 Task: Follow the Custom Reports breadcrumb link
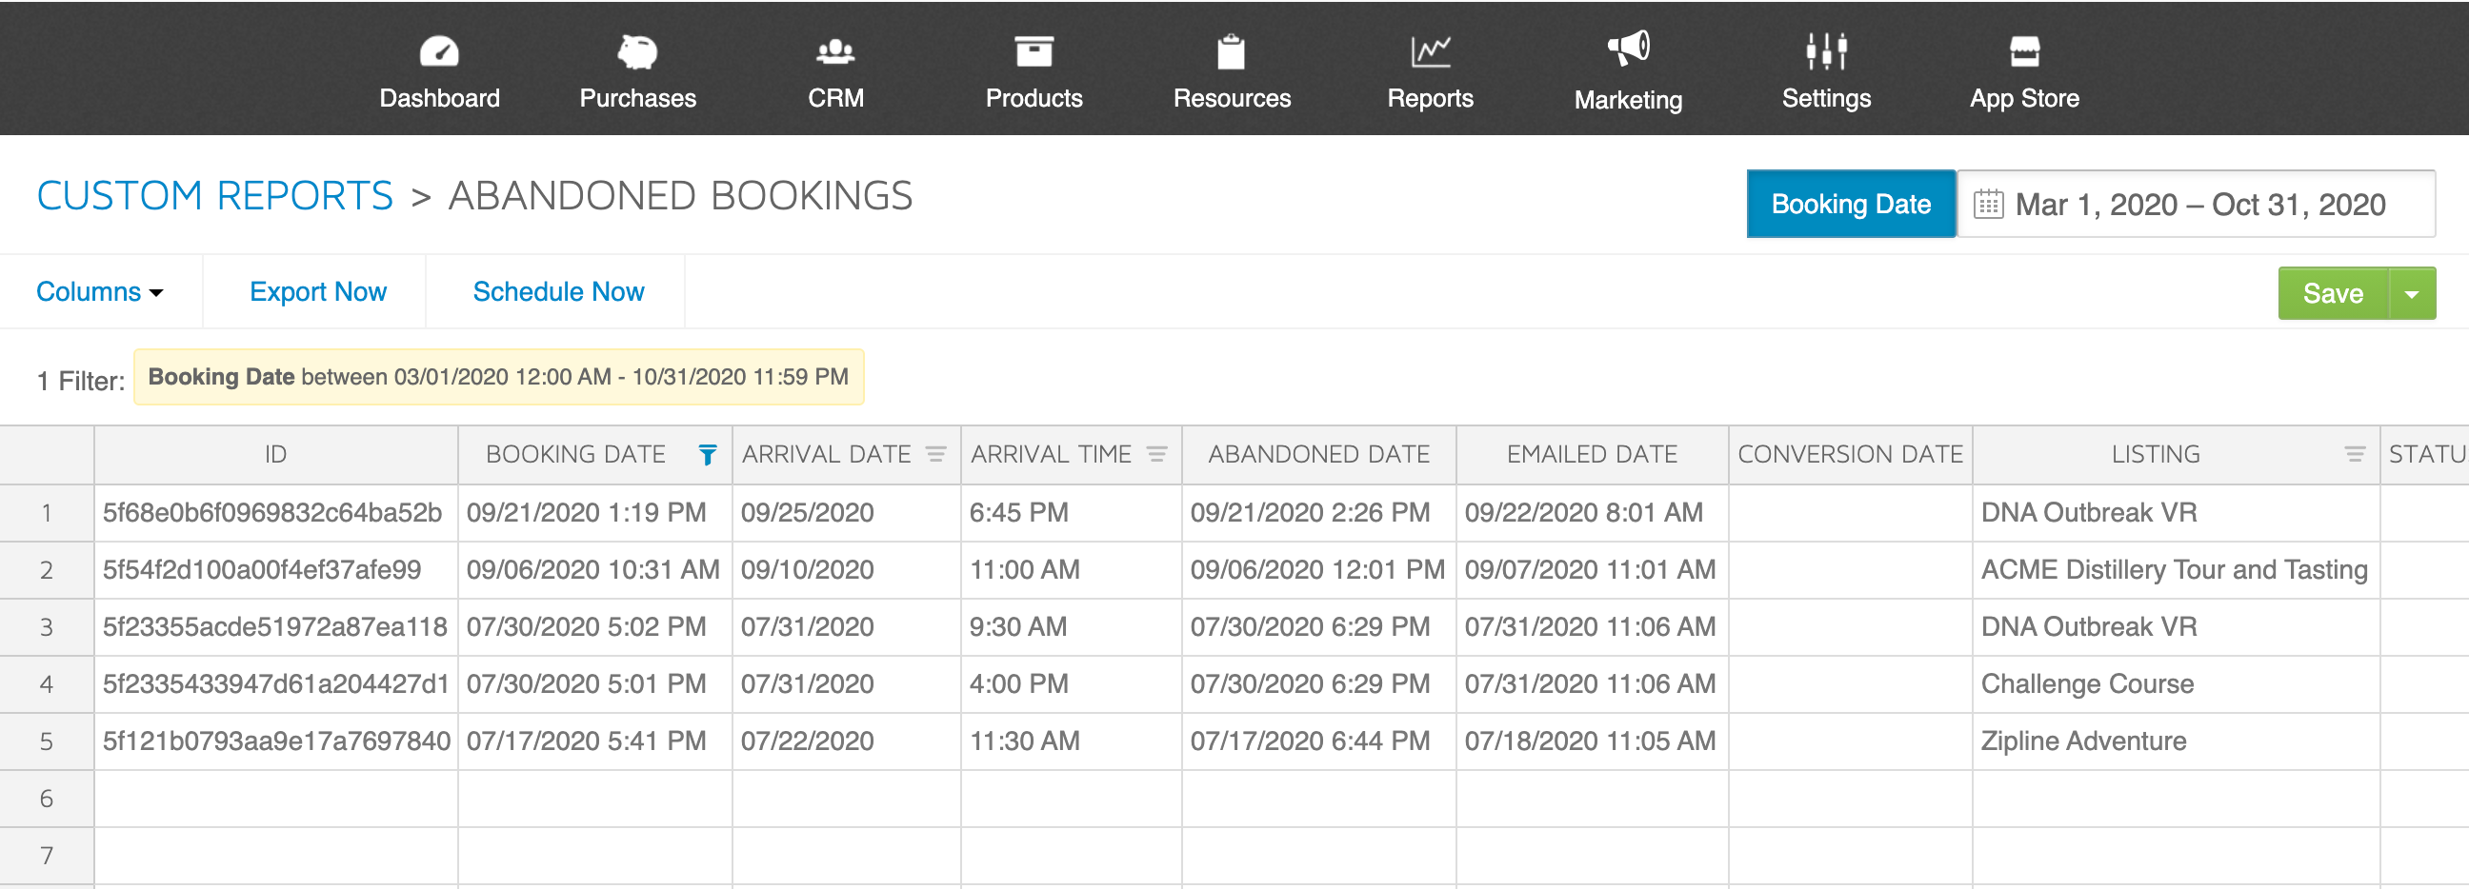point(214,195)
